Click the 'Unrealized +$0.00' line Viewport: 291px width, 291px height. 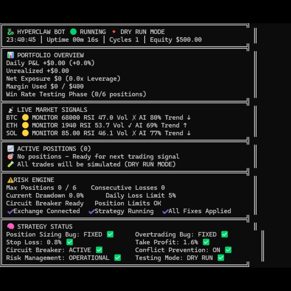38,71
